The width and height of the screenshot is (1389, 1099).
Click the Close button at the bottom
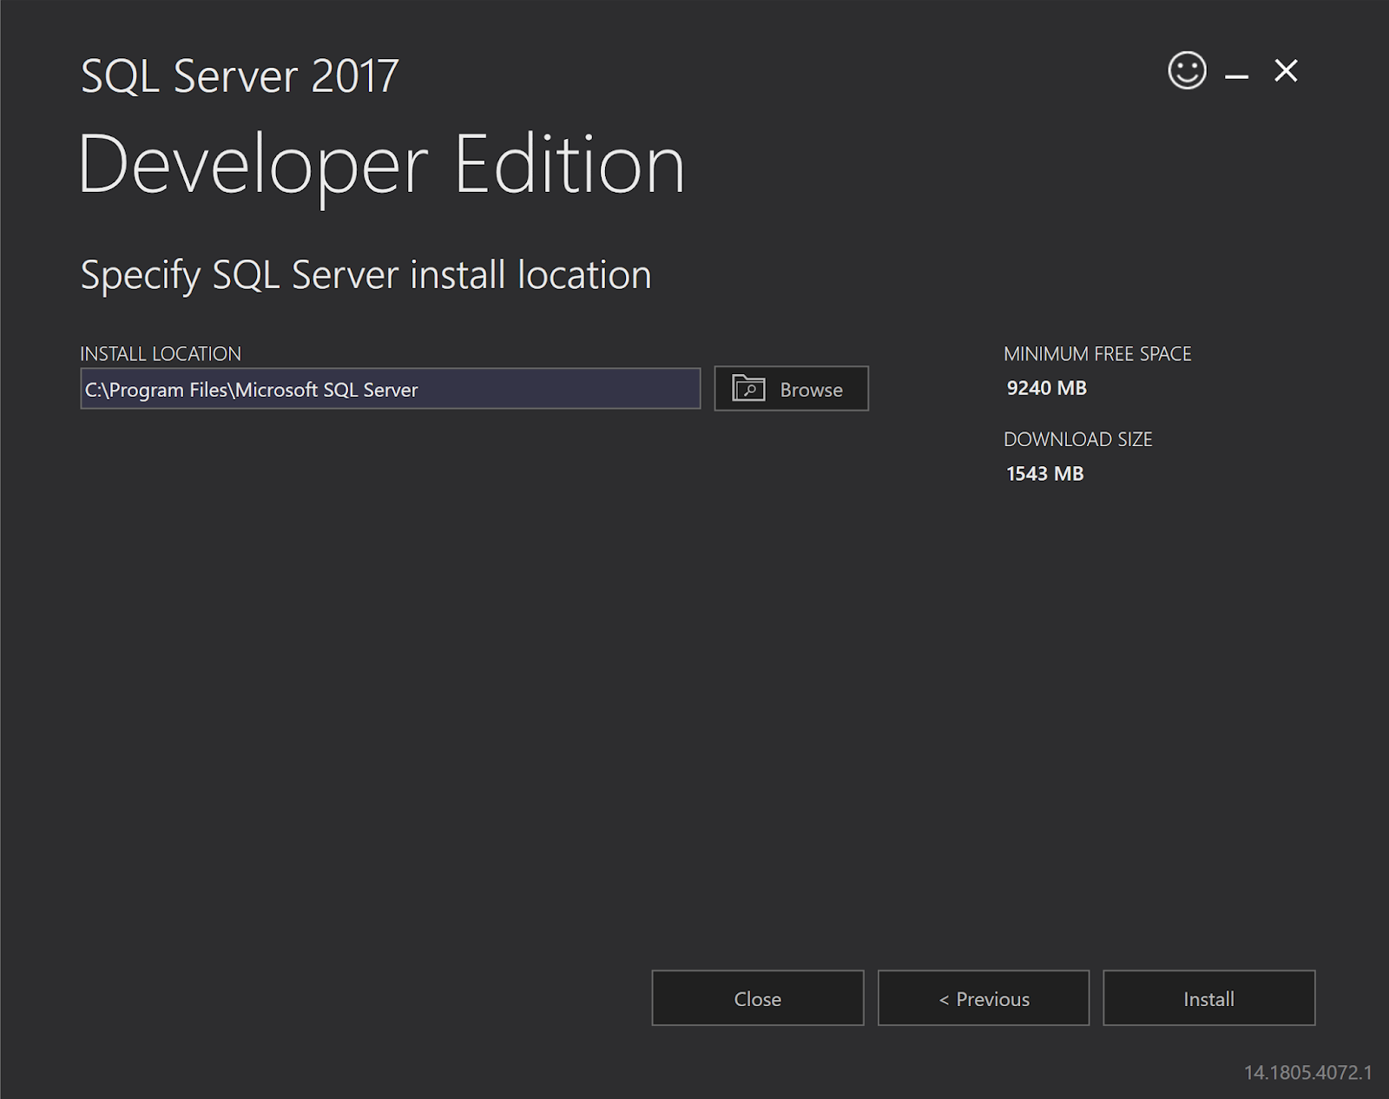point(757,998)
